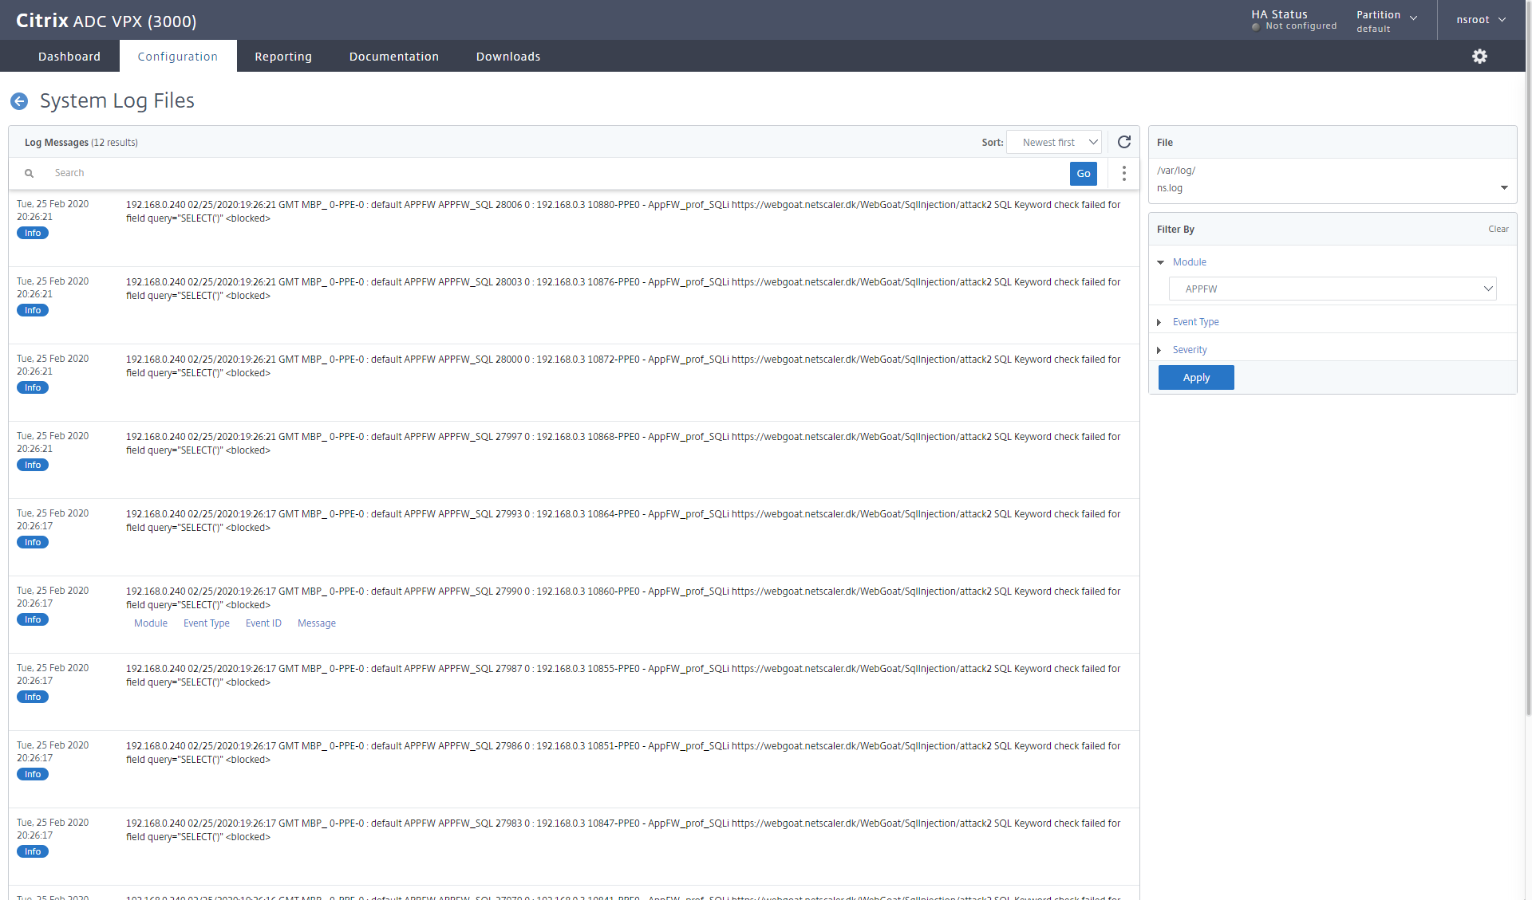Refresh the log messages list
This screenshot has width=1532, height=900.
[x=1124, y=142]
